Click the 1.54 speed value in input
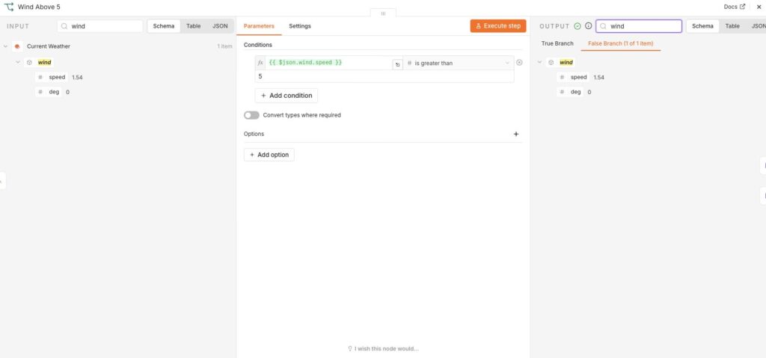 click(77, 77)
